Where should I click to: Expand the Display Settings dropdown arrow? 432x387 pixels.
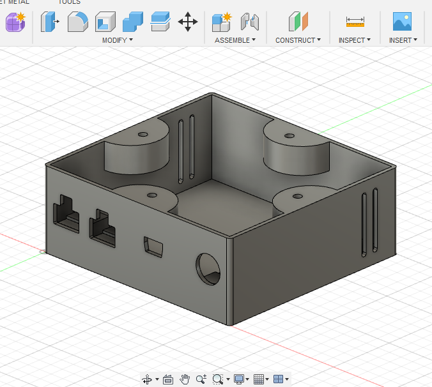coord(247,379)
